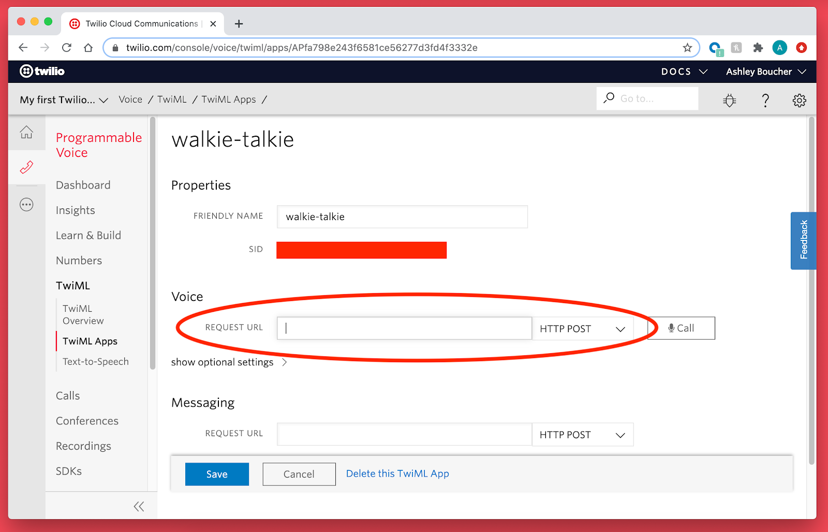Open the debugger bug icon

730,100
